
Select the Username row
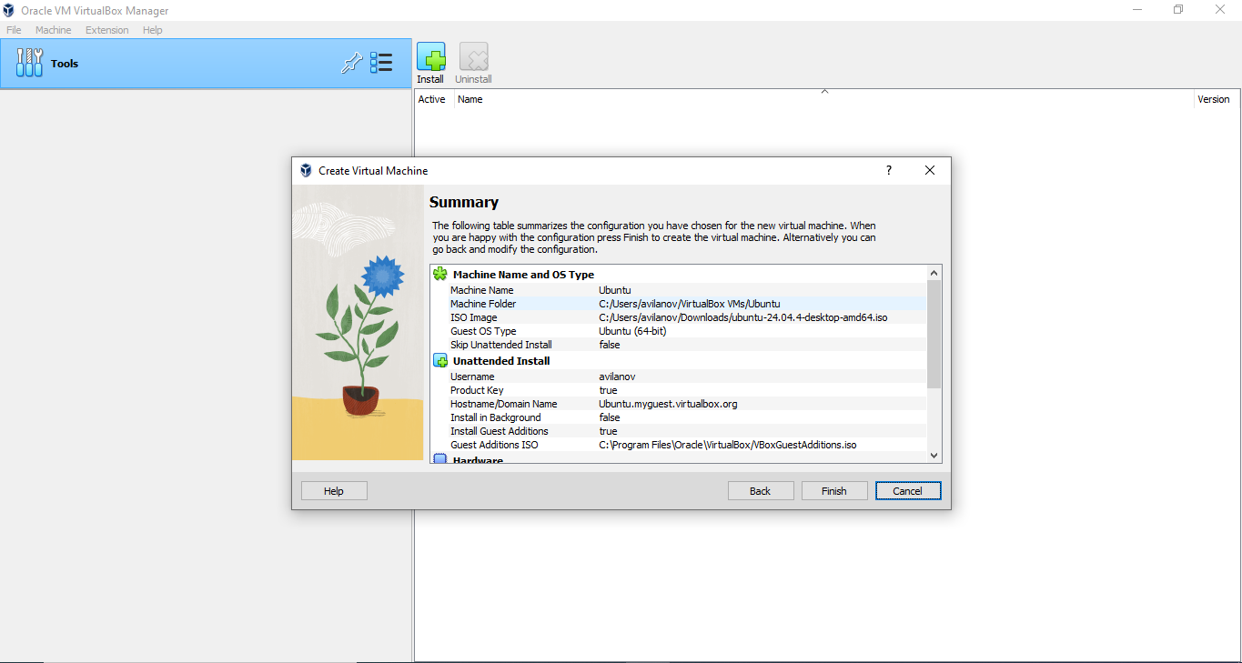679,377
